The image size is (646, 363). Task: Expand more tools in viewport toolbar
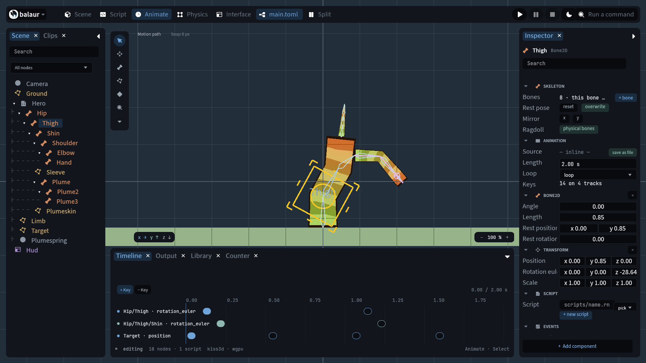[x=119, y=122]
